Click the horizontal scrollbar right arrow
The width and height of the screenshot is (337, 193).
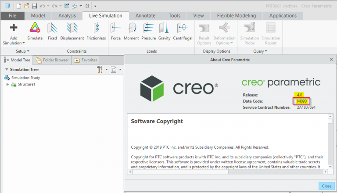click(x=326, y=172)
